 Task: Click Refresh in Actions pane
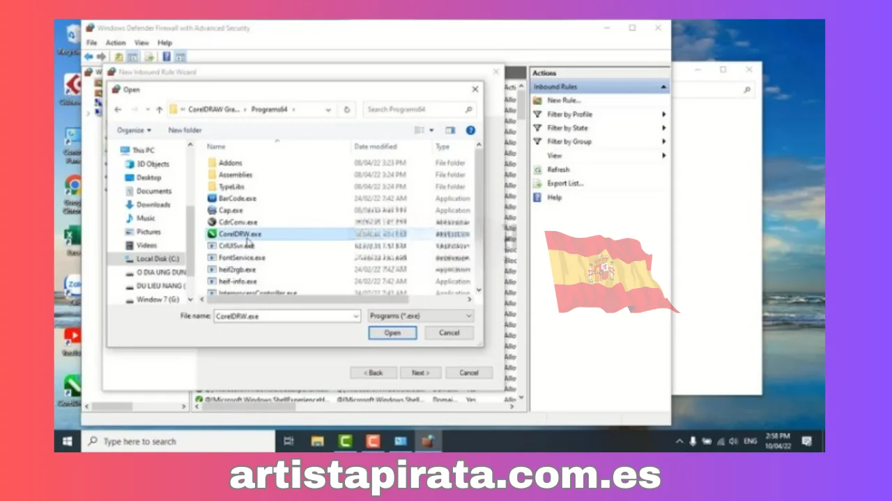click(x=558, y=169)
